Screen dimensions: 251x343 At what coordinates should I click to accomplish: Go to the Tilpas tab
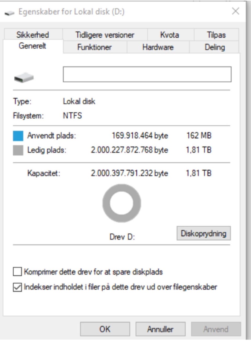[x=216, y=35]
